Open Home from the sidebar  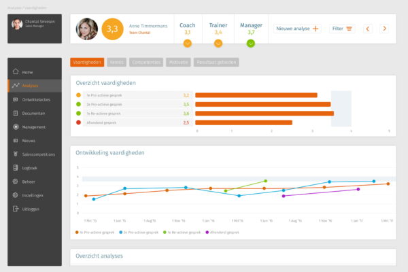click(27, 72)
